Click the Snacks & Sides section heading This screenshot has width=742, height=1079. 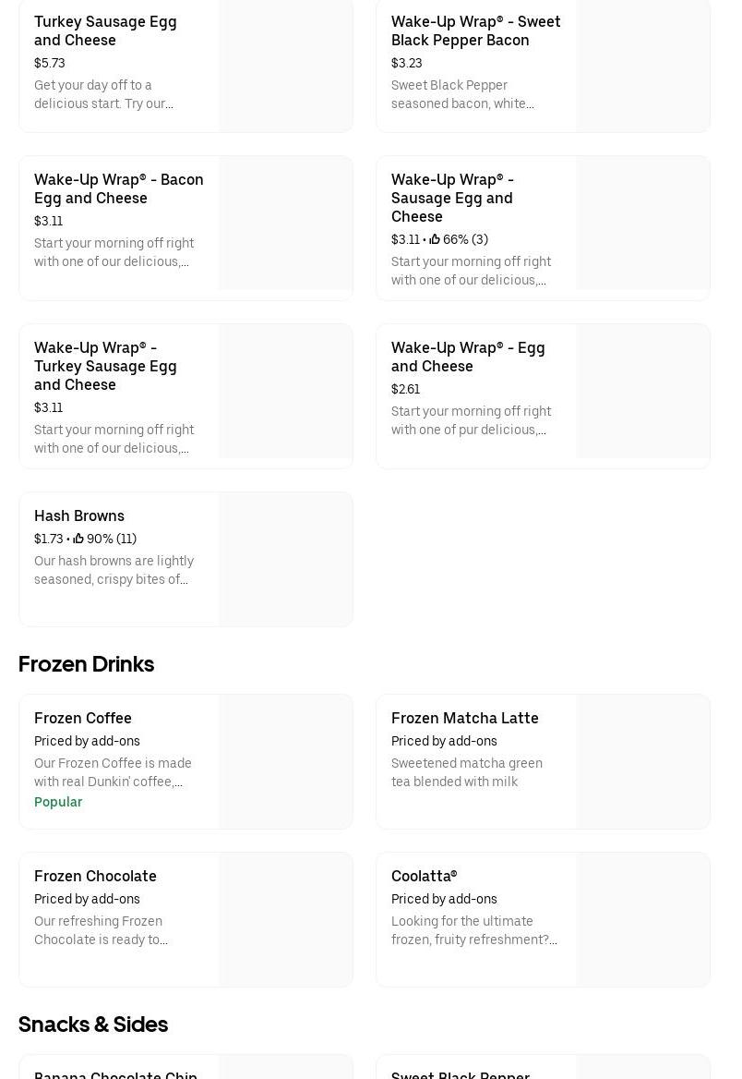[x=93, y=1024]
